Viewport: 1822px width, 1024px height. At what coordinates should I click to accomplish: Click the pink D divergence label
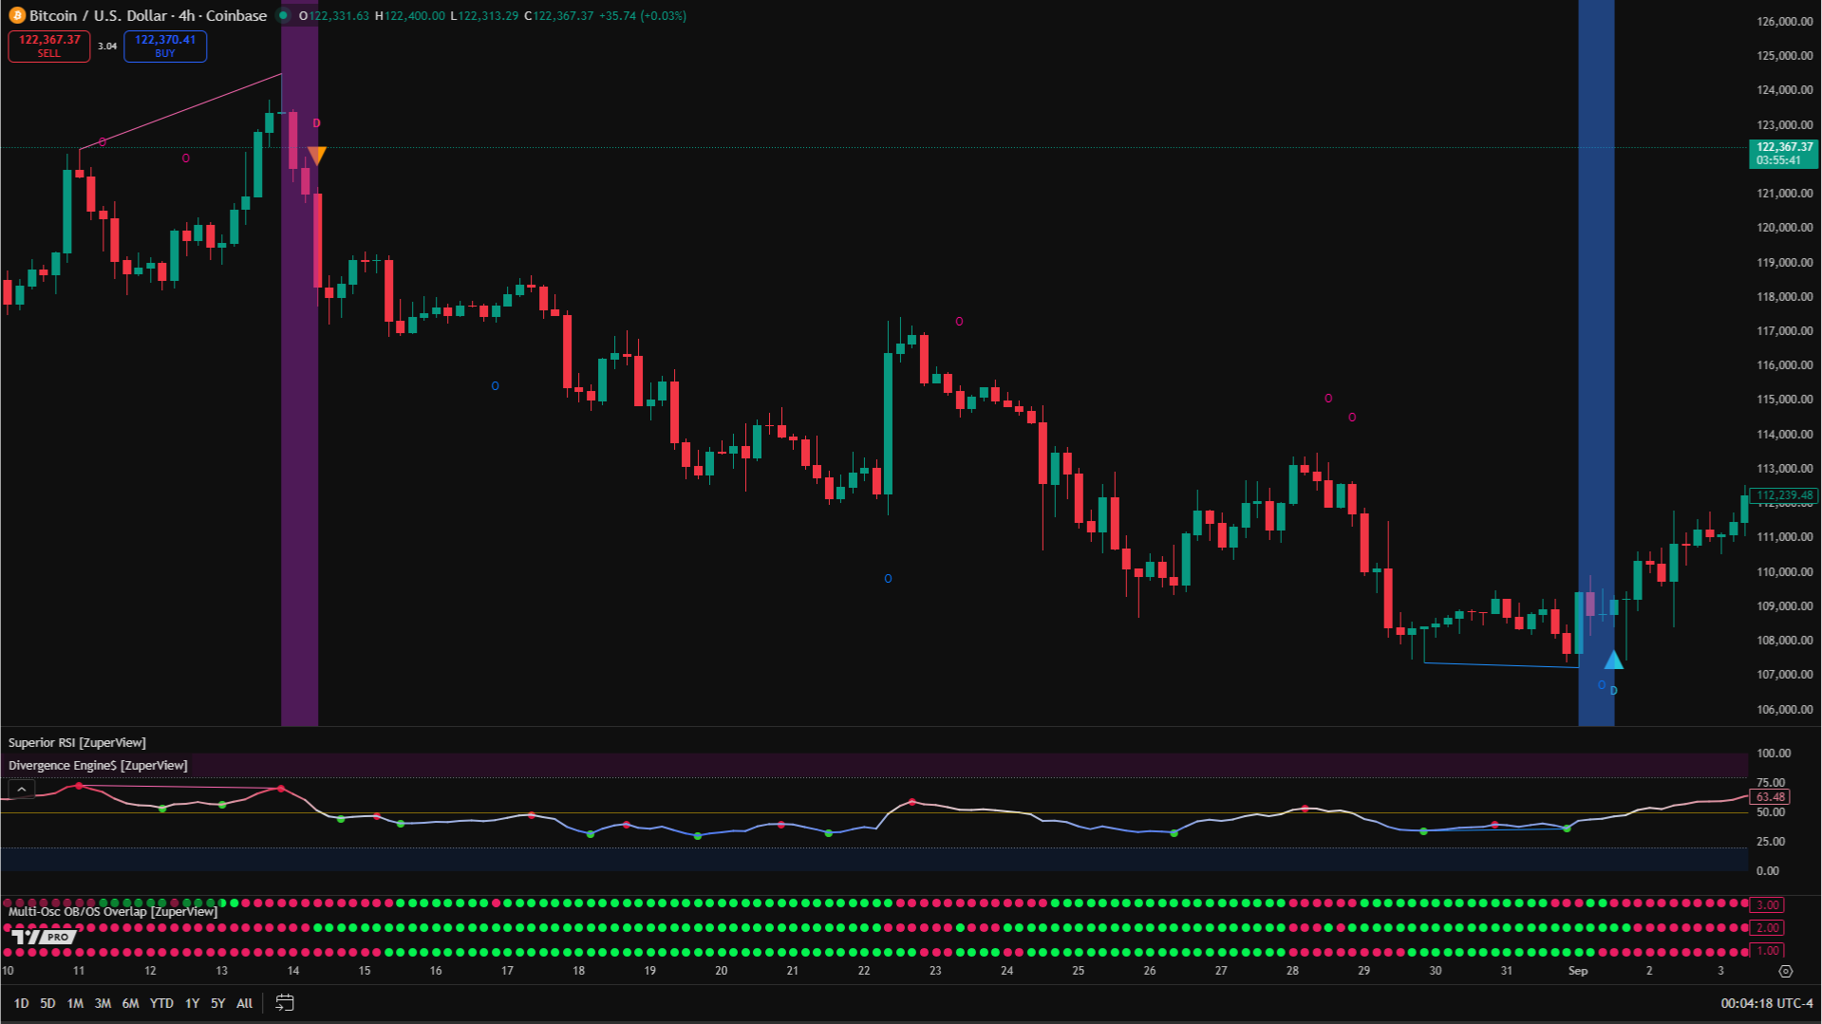(x=316, y=123)
